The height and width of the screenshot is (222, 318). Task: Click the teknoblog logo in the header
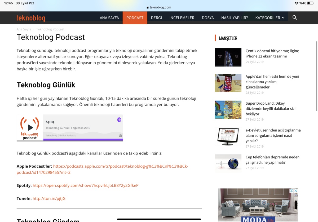coord(31,18)
